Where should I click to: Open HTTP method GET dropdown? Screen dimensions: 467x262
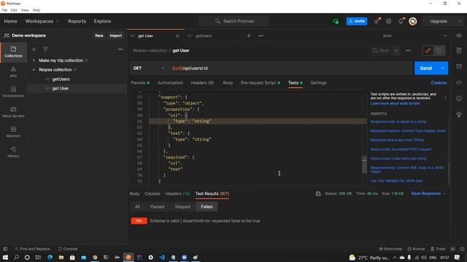point(149,68)
